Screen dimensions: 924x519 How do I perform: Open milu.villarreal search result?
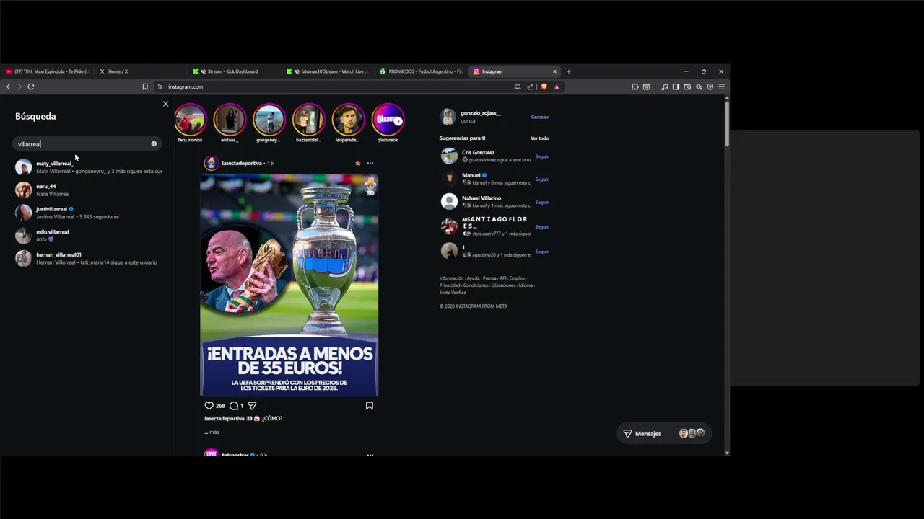click(87, 236)
